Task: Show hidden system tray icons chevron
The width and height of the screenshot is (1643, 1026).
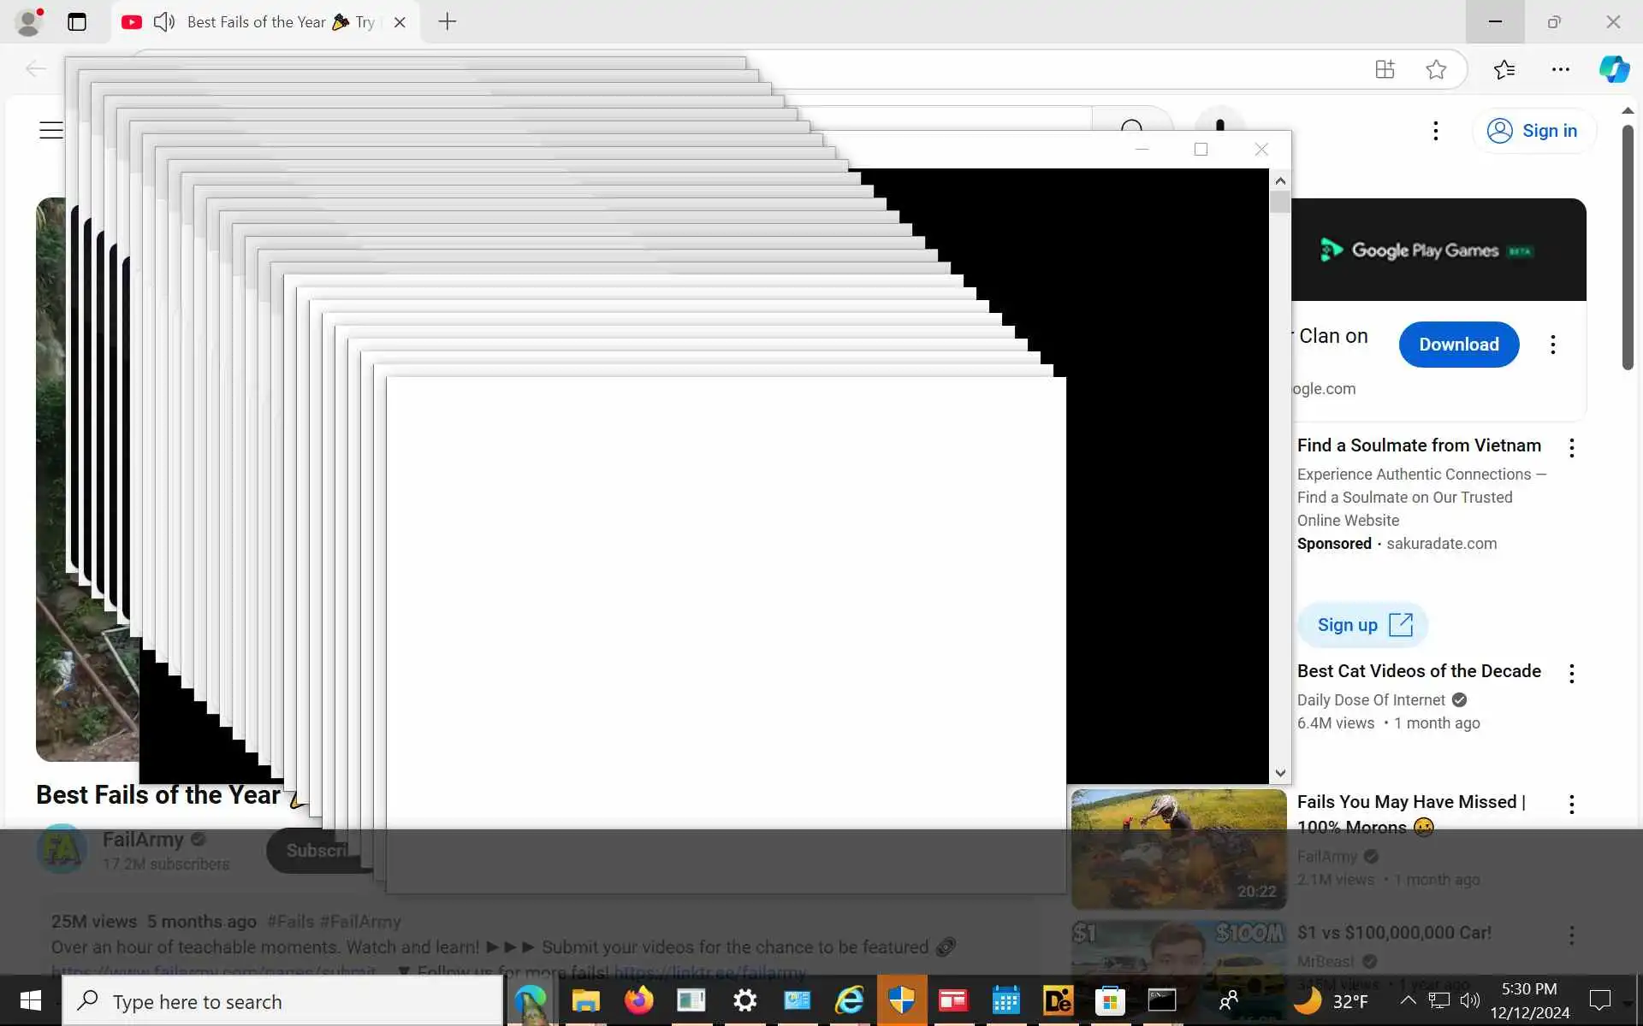Action: (x=1408, y=1000)
